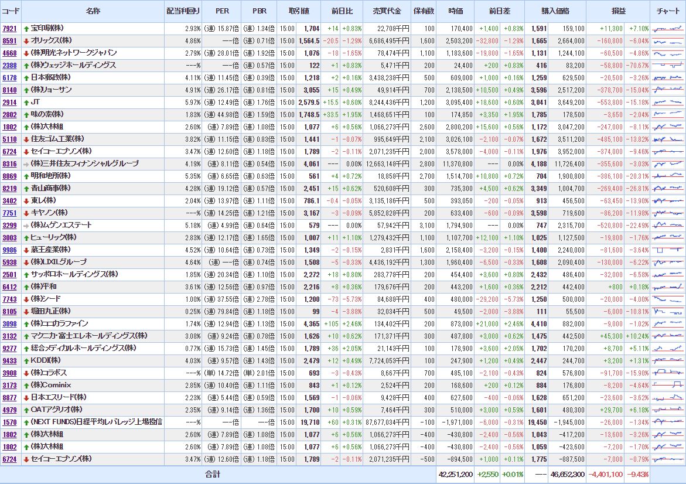Open the chart thumbnail in the サッポロホールディングス row
686x484 pixels.
click(x=667, y=274)
